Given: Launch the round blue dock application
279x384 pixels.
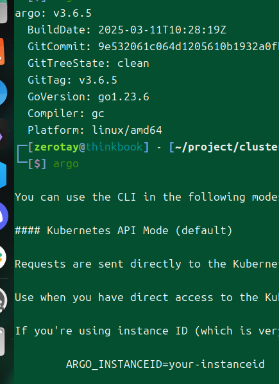Looking at the screenshot, I should (3, 93).
